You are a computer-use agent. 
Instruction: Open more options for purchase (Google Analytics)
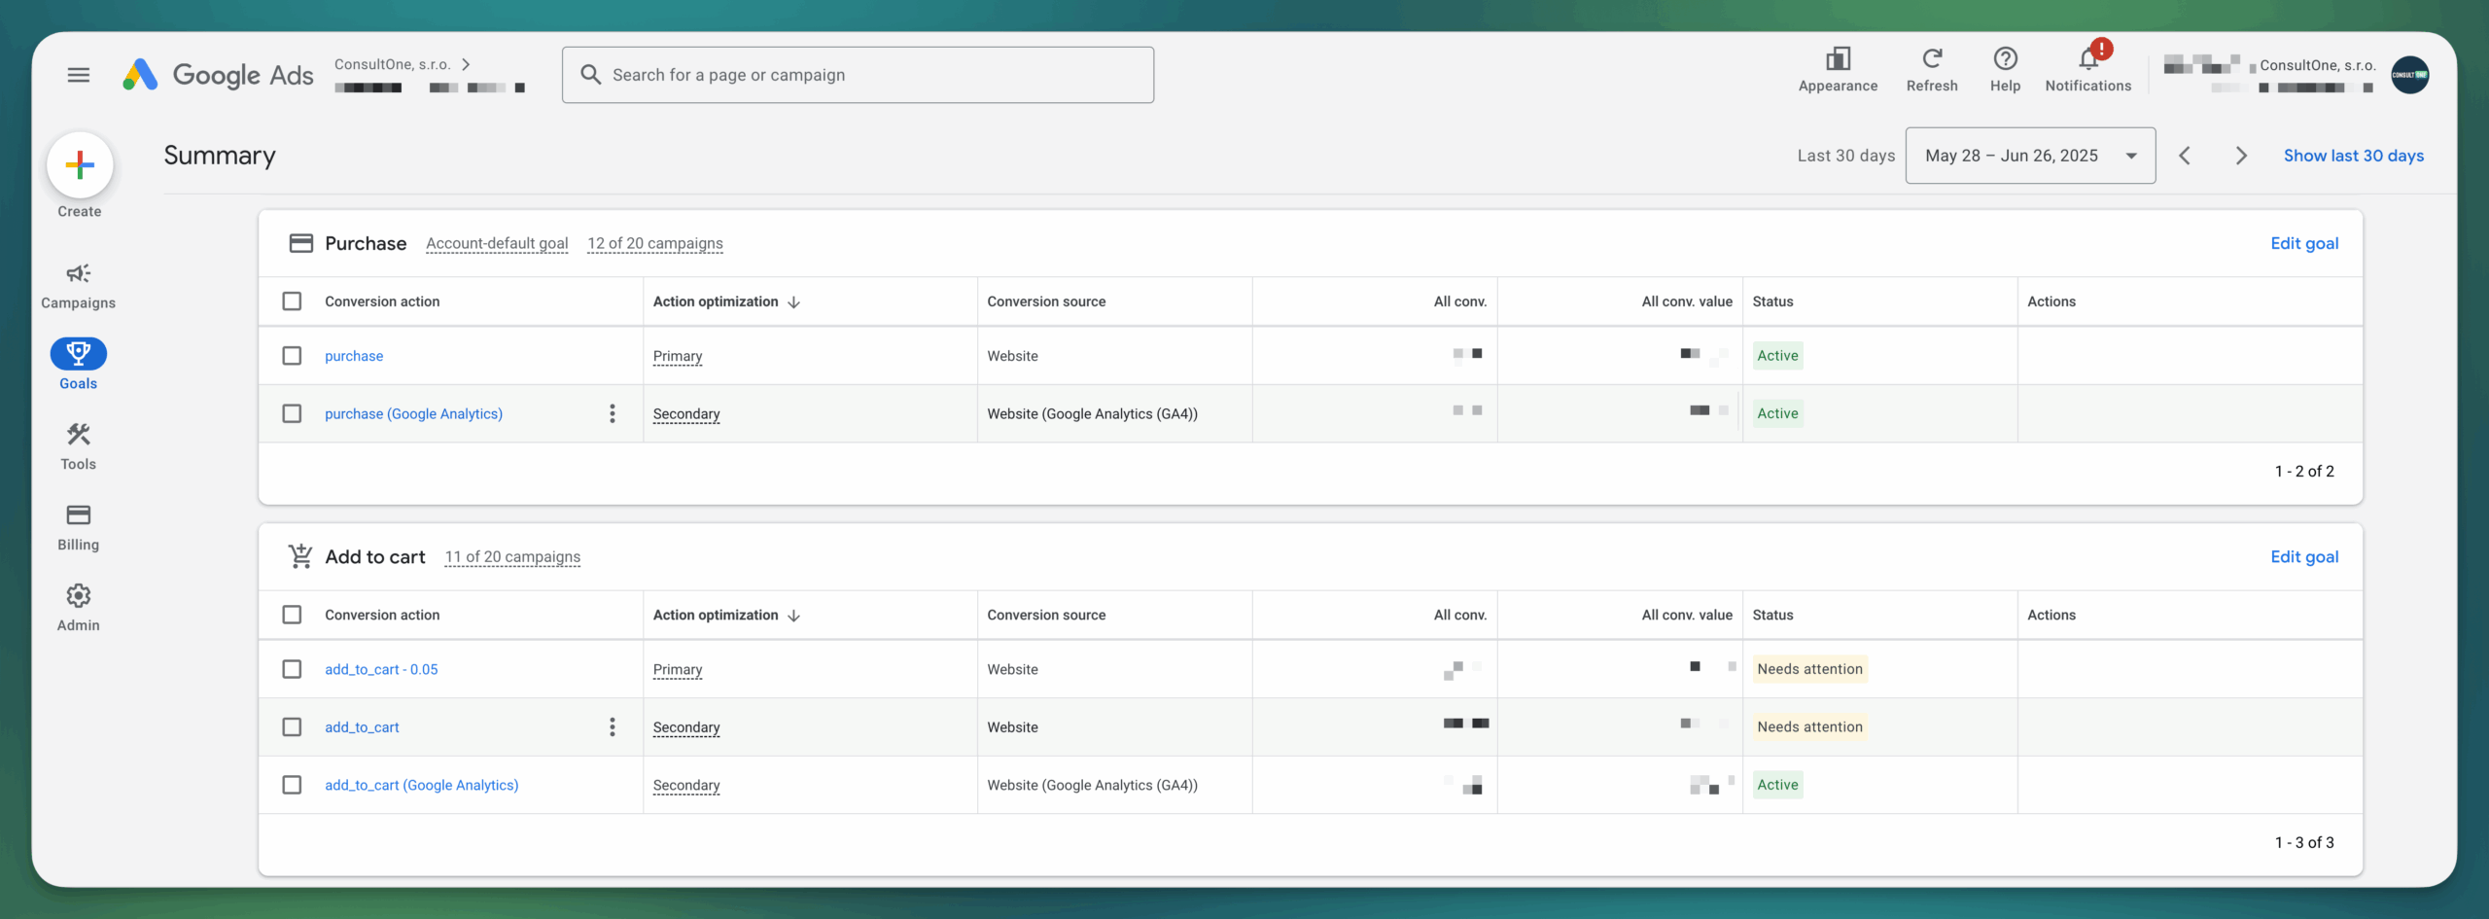tap(613, 414)
